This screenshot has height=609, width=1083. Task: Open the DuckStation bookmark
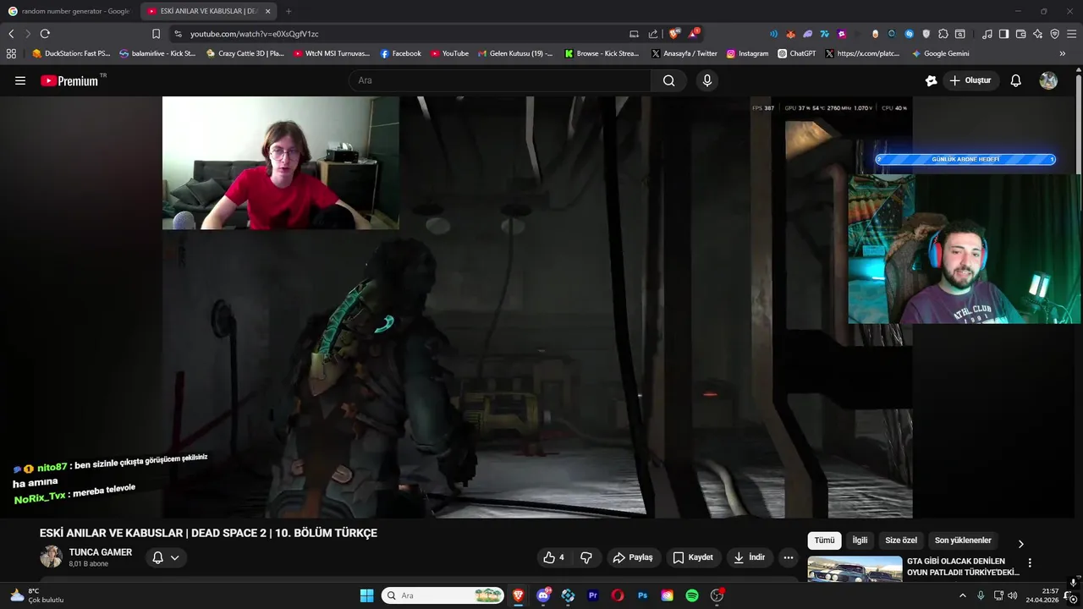[x=71, y=53]
